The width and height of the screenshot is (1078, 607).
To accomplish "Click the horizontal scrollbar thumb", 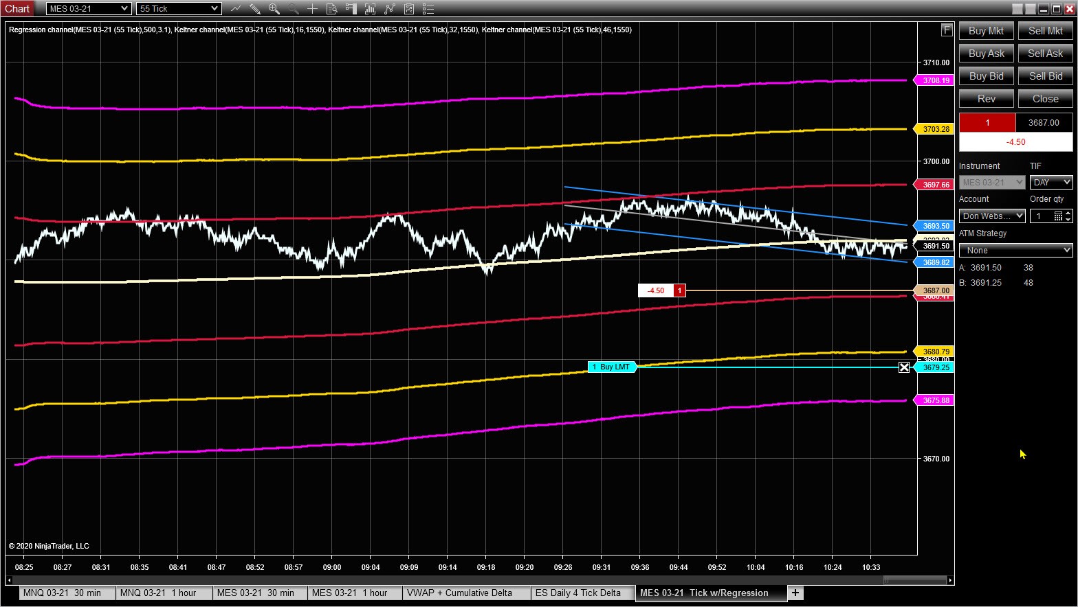I will click(x=916, y=581).
